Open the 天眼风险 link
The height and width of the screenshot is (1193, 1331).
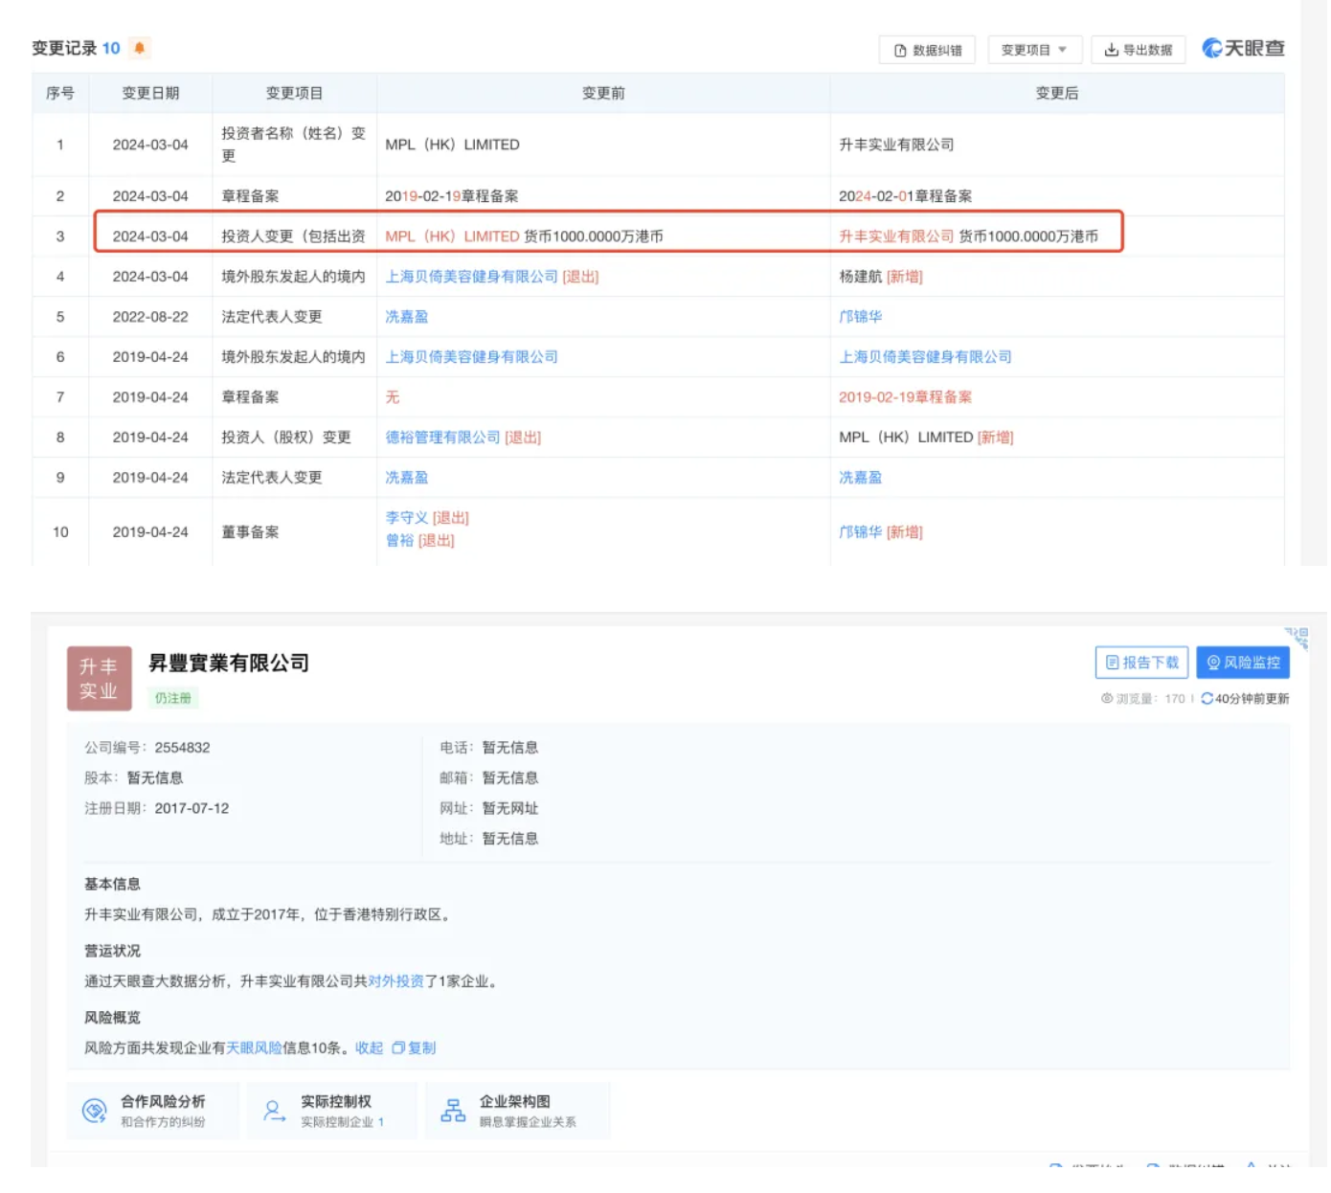[255, 1048]
